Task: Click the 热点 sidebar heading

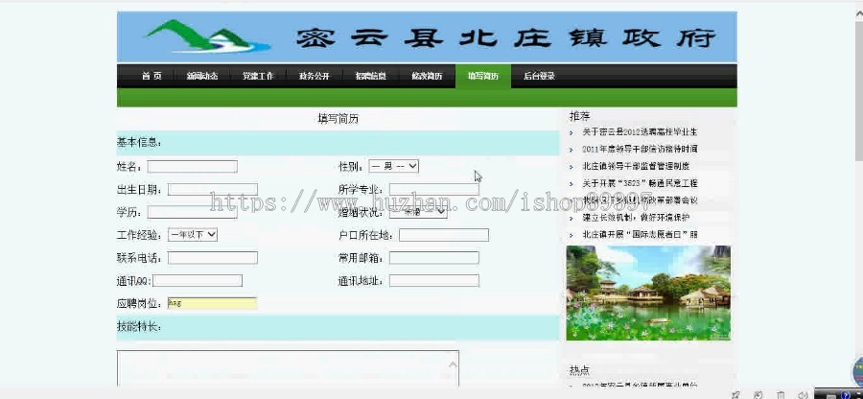Action: pos(579,370)
